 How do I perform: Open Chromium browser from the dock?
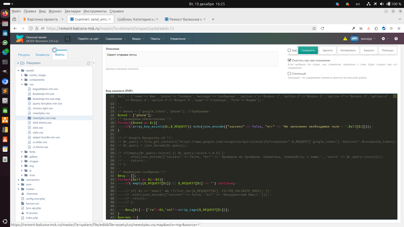(x=5, y=81)
